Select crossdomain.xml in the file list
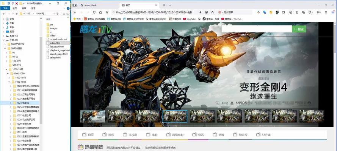Screen dimensions: 337x151 (57, 39)
